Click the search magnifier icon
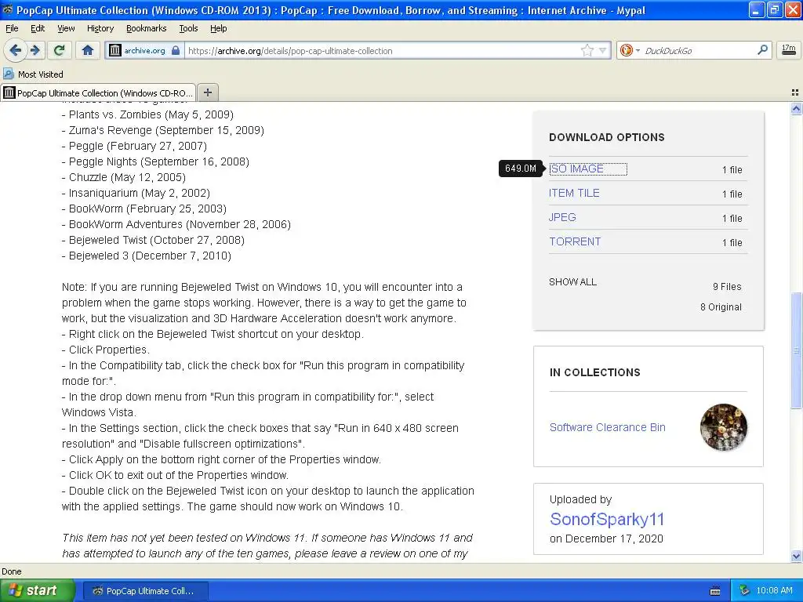Image resolution: width=803 pixels, height=602 pixels. 762,49
